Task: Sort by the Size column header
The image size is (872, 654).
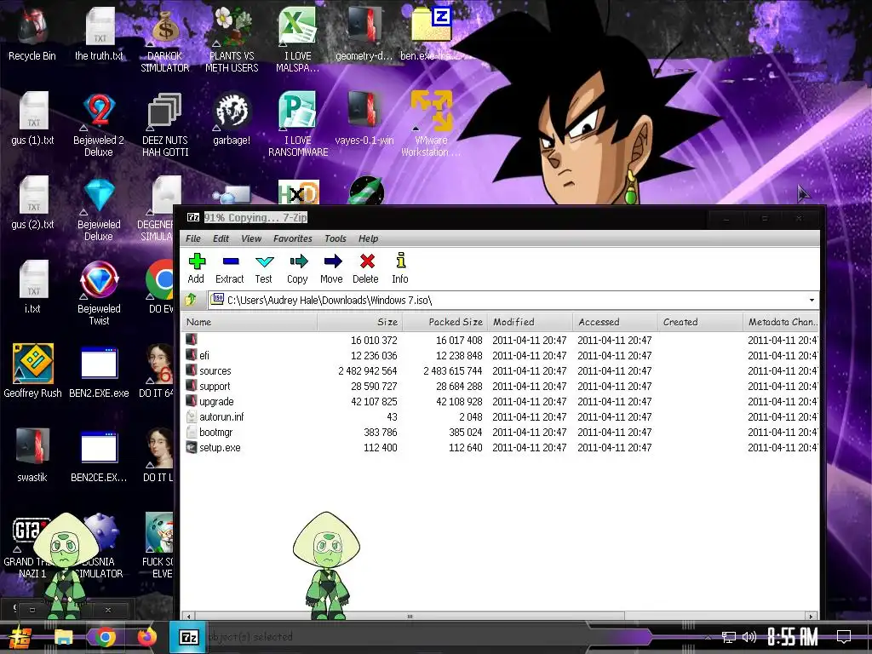Action: tap(360, 322)
